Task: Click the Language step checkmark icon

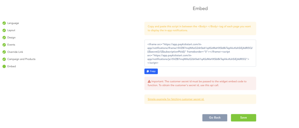Action: click(x=4, y=23)
